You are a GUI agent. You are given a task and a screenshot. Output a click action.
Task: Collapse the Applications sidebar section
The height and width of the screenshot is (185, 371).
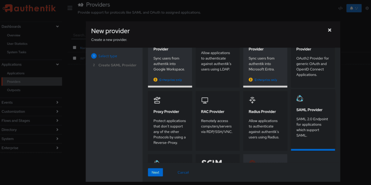coord(31,64)
